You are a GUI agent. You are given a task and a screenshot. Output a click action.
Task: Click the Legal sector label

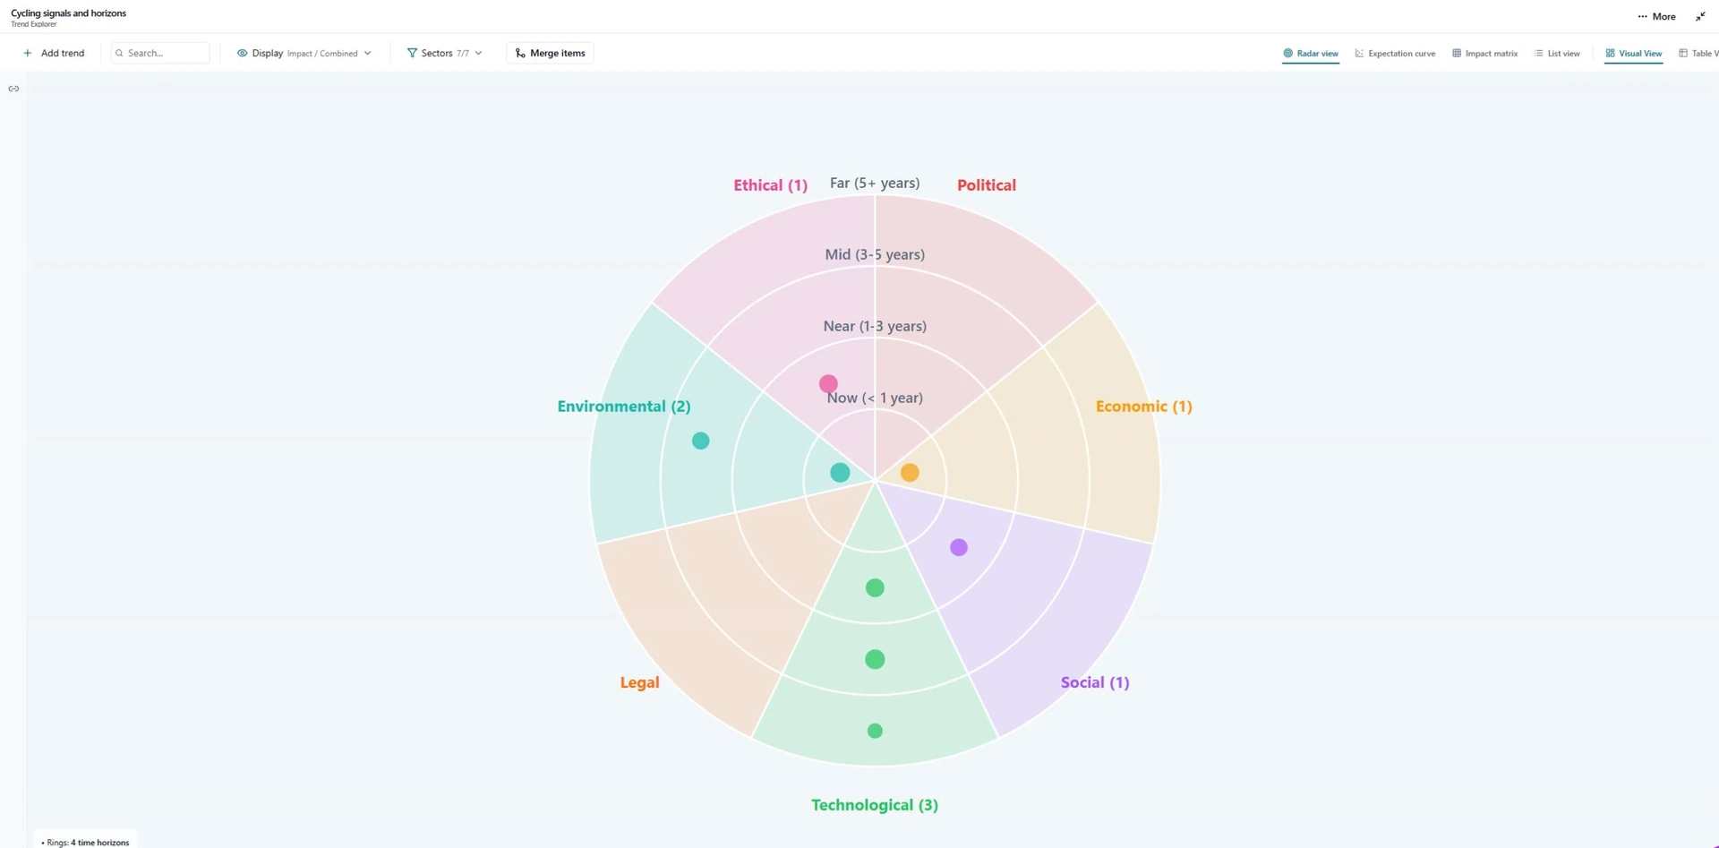pyautogui.click(x=640, y=682)
